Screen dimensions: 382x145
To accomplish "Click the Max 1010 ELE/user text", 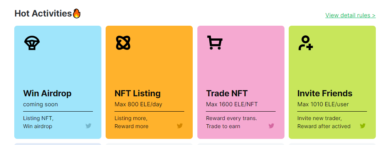I will click(323, 104).
